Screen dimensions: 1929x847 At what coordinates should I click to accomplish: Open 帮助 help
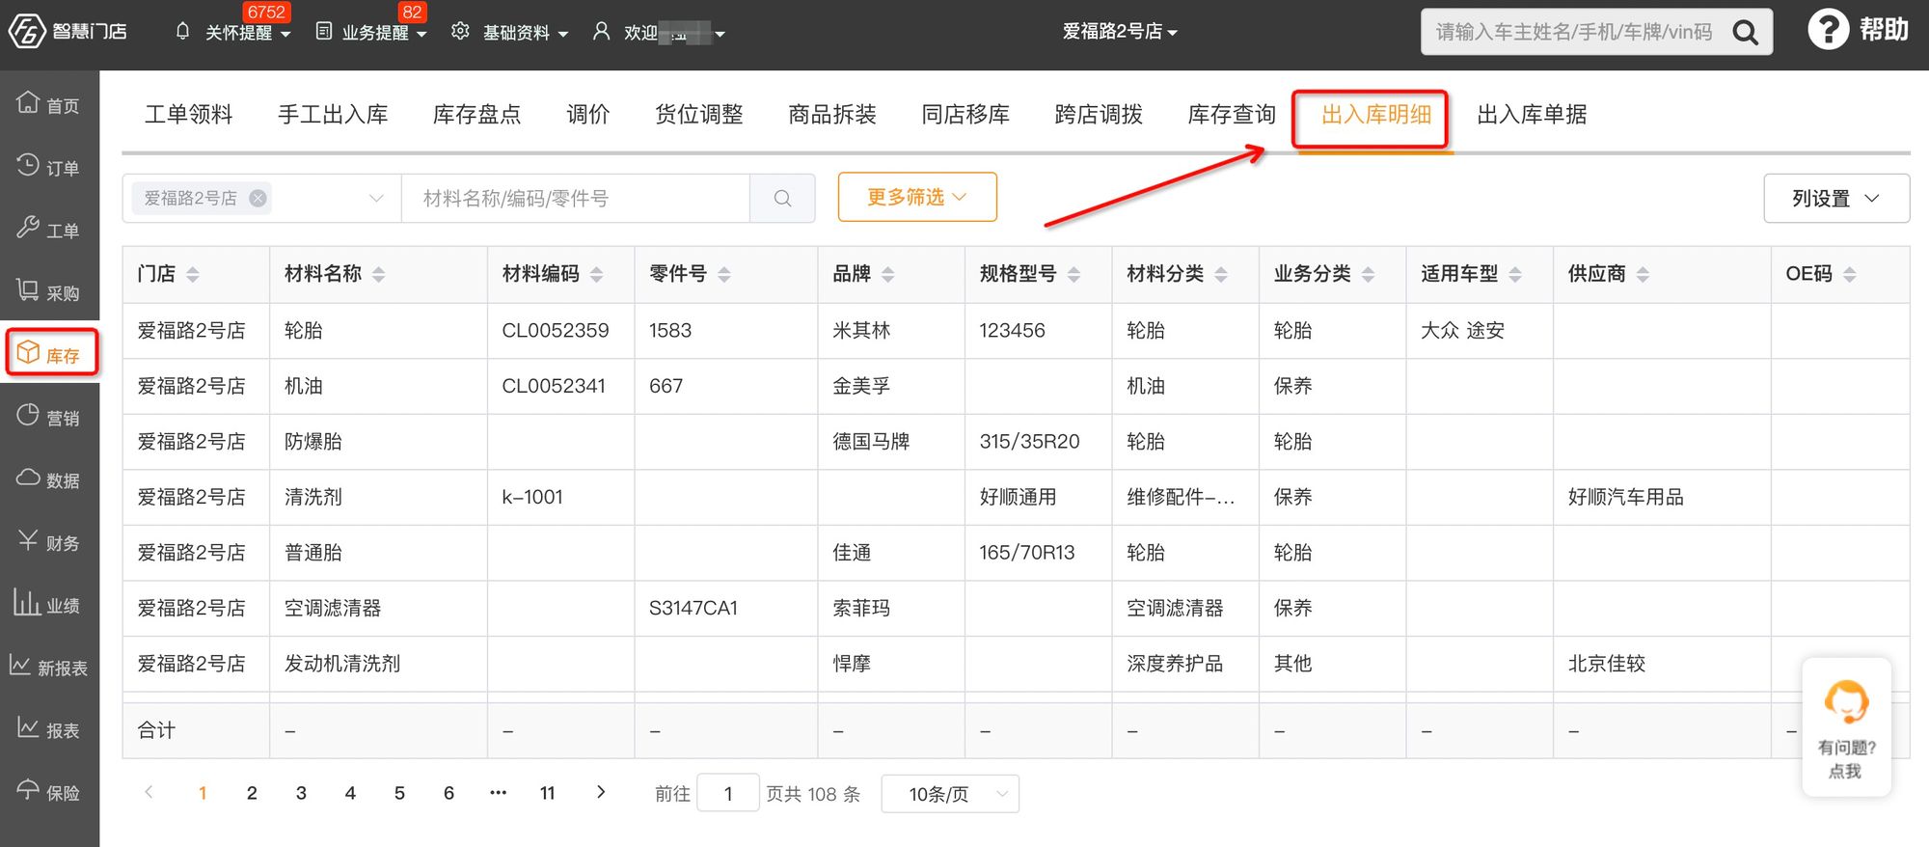coord(1858,30)
